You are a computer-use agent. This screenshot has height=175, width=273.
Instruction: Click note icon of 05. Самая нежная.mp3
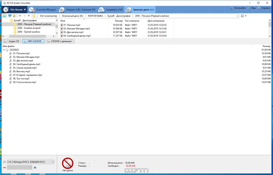point(11,68)
